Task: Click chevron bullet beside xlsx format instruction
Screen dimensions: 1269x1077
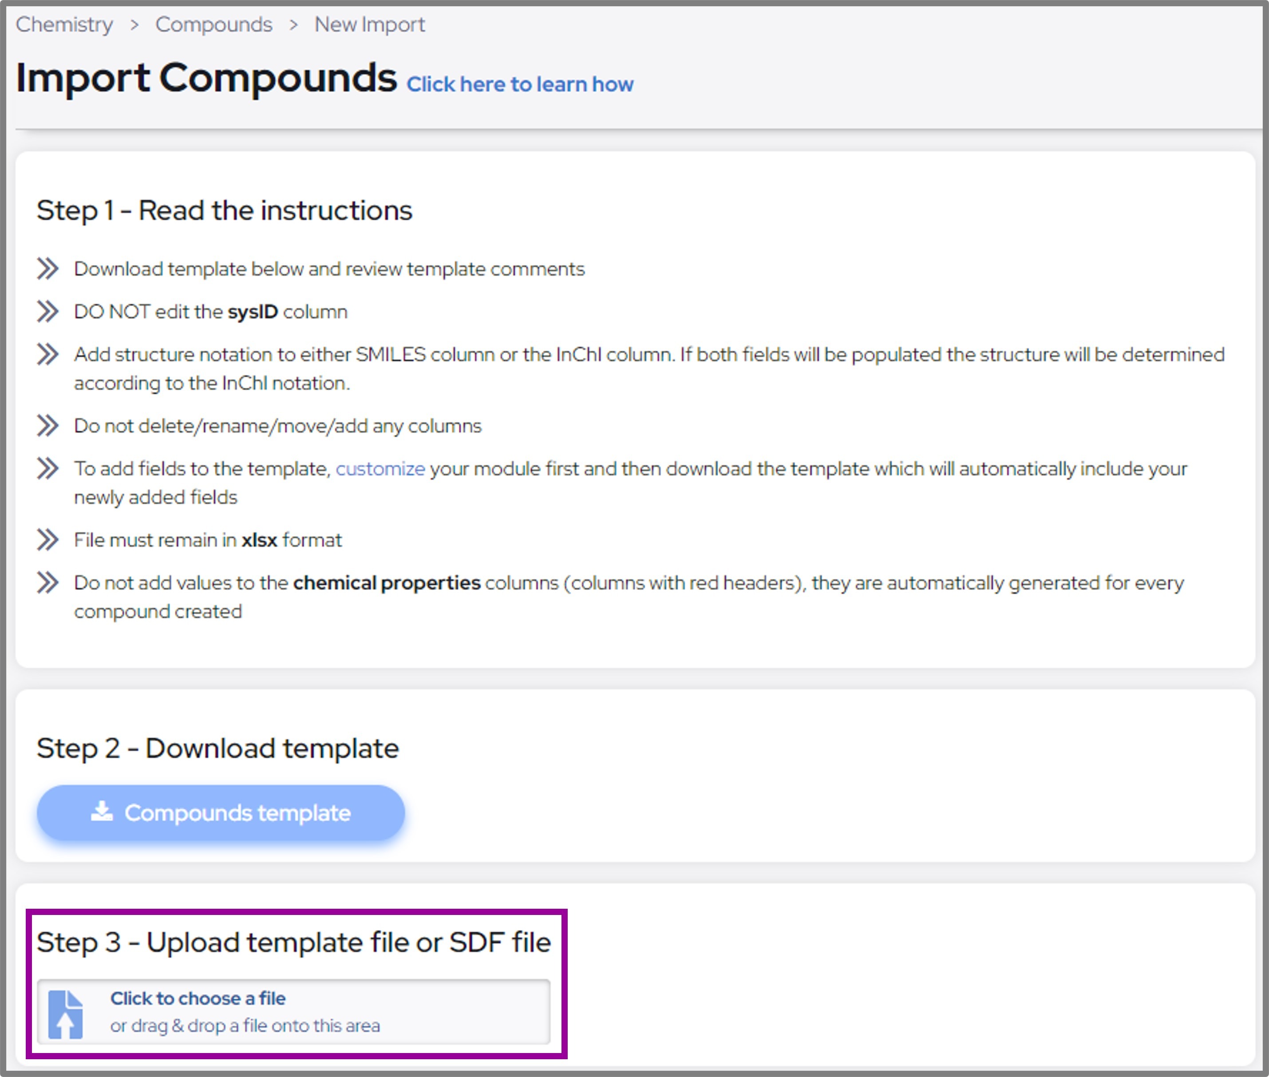Action: tap(47, 540)
